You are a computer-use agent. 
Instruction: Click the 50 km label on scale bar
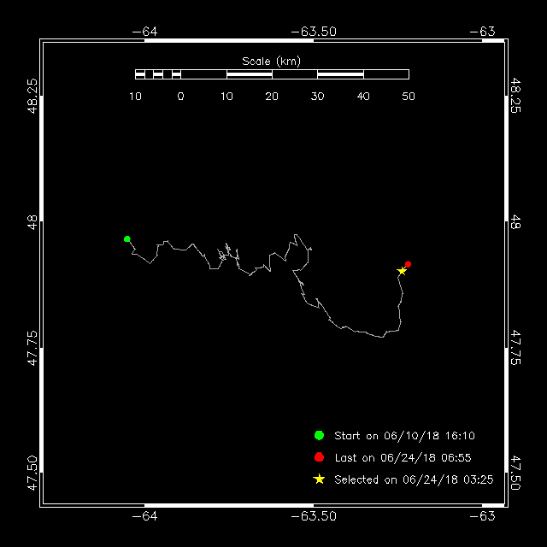[x=409, y=97]
